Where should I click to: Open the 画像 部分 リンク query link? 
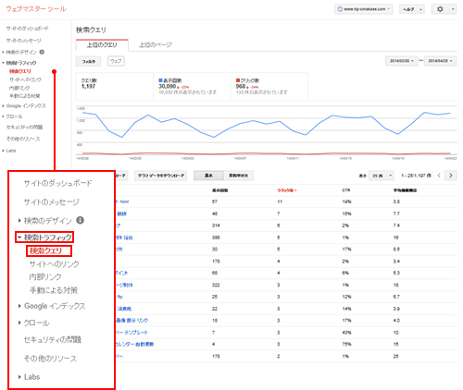[131, 321]
